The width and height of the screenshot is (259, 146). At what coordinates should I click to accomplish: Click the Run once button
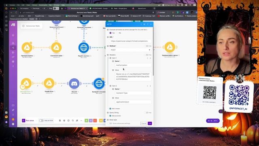(28, 120)
